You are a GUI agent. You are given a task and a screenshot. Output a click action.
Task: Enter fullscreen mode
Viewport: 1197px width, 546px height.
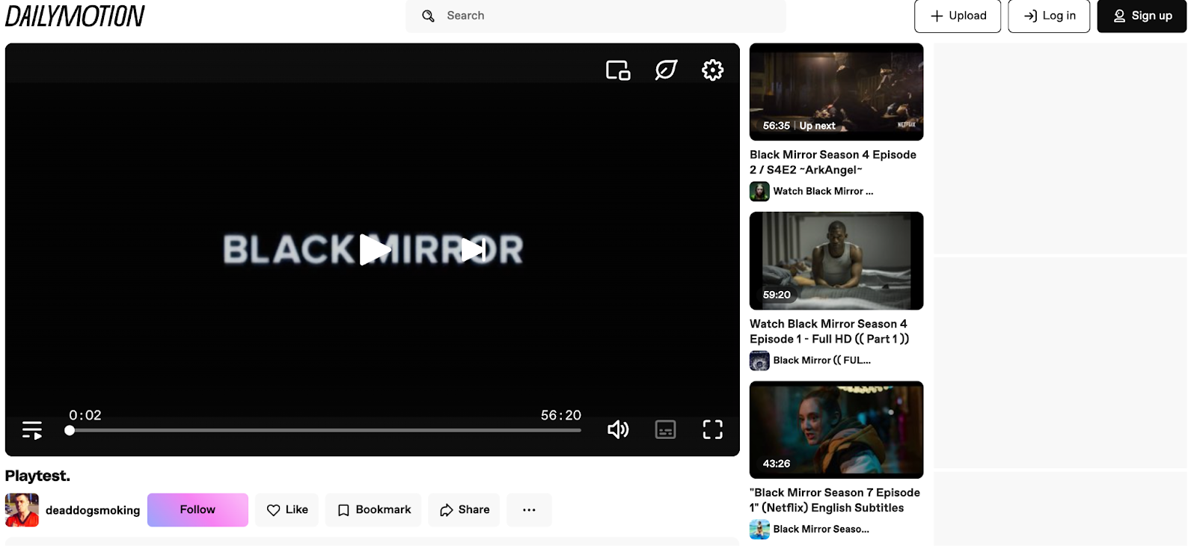(x=712, y=429)
